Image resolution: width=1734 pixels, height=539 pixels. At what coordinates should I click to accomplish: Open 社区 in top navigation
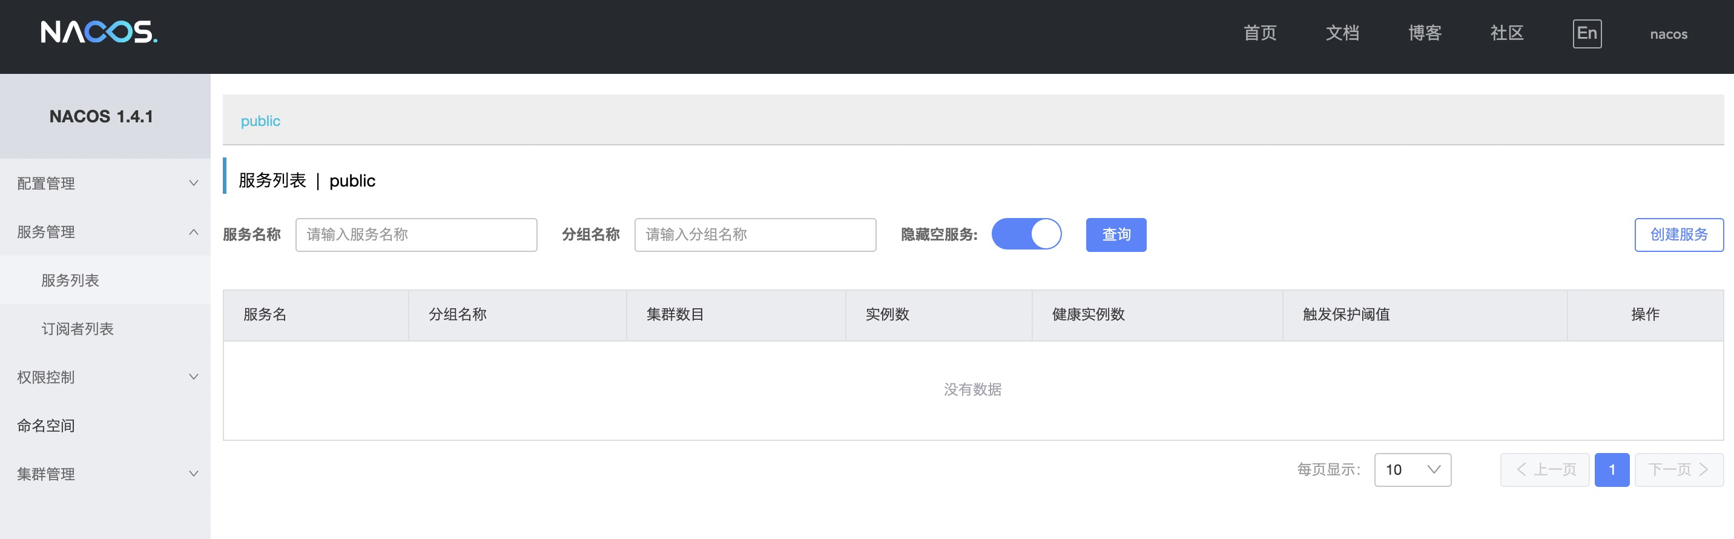[1506, 33]
